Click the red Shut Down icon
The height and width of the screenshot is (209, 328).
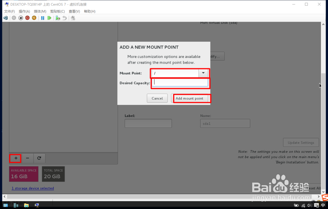pyautogui.click(x=28, y=18)
